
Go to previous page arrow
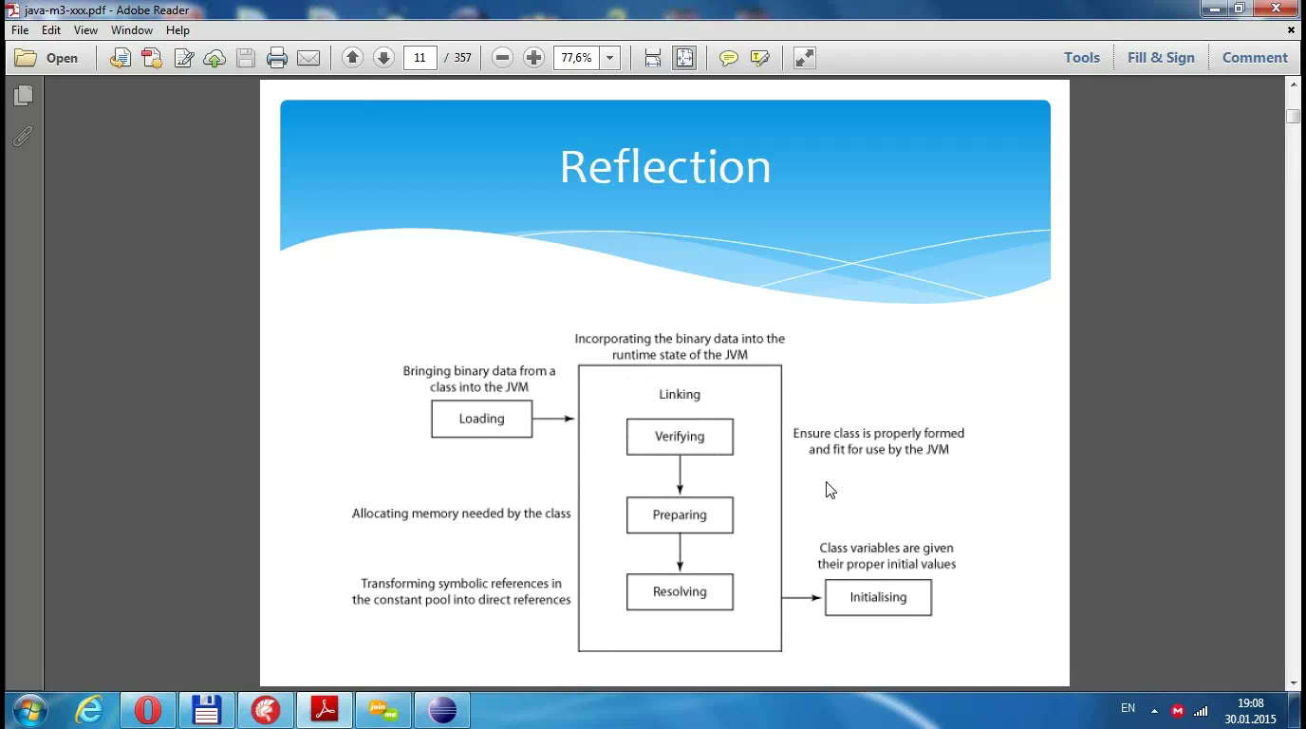(x=352, y=58)
